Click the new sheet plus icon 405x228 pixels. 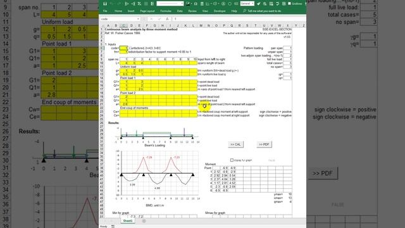(x=144, y=221)
